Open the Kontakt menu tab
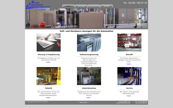Image resolution: width=173 pixels, height=108 pixels. 107,6
